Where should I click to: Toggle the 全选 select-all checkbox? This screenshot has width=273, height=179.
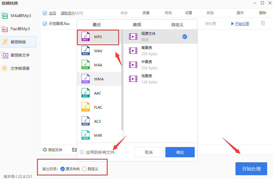[x=45, y=13]
